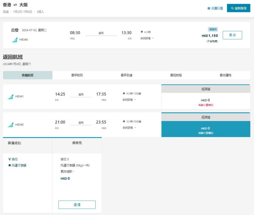The height and width of the screenshot is (215, 254).
Task: Click the clock icon for HB345 duration
Action: click(124, 121)
